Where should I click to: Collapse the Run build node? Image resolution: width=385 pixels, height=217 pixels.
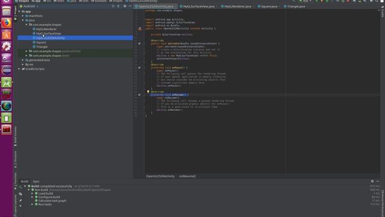(29, 190)
